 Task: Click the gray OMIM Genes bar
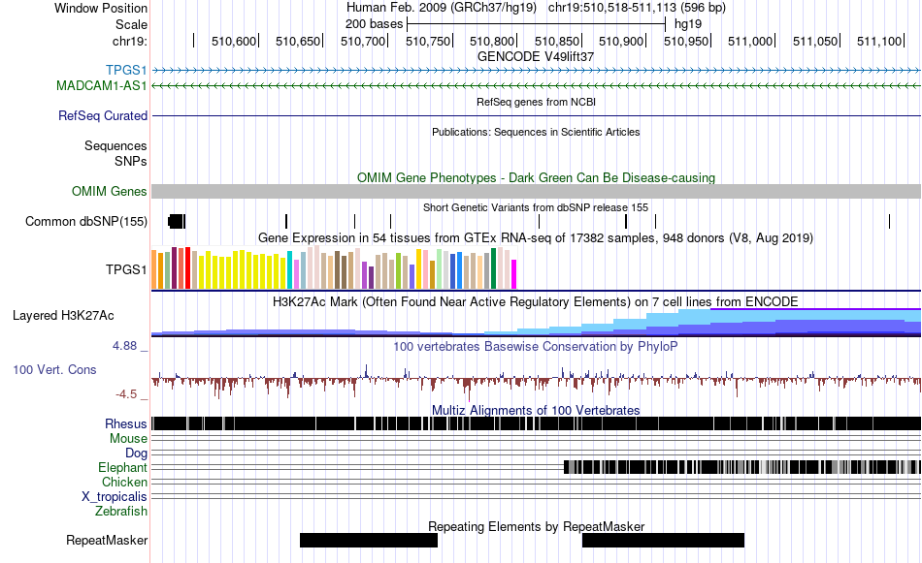pyautogui.click(x=537, y=192)
